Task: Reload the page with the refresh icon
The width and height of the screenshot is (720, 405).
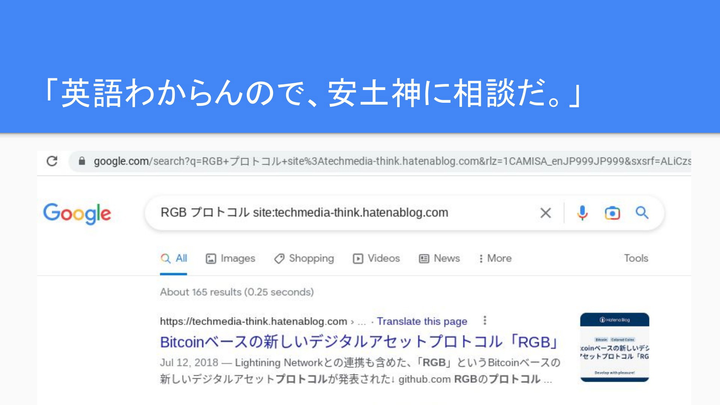Action: (52, 161)
